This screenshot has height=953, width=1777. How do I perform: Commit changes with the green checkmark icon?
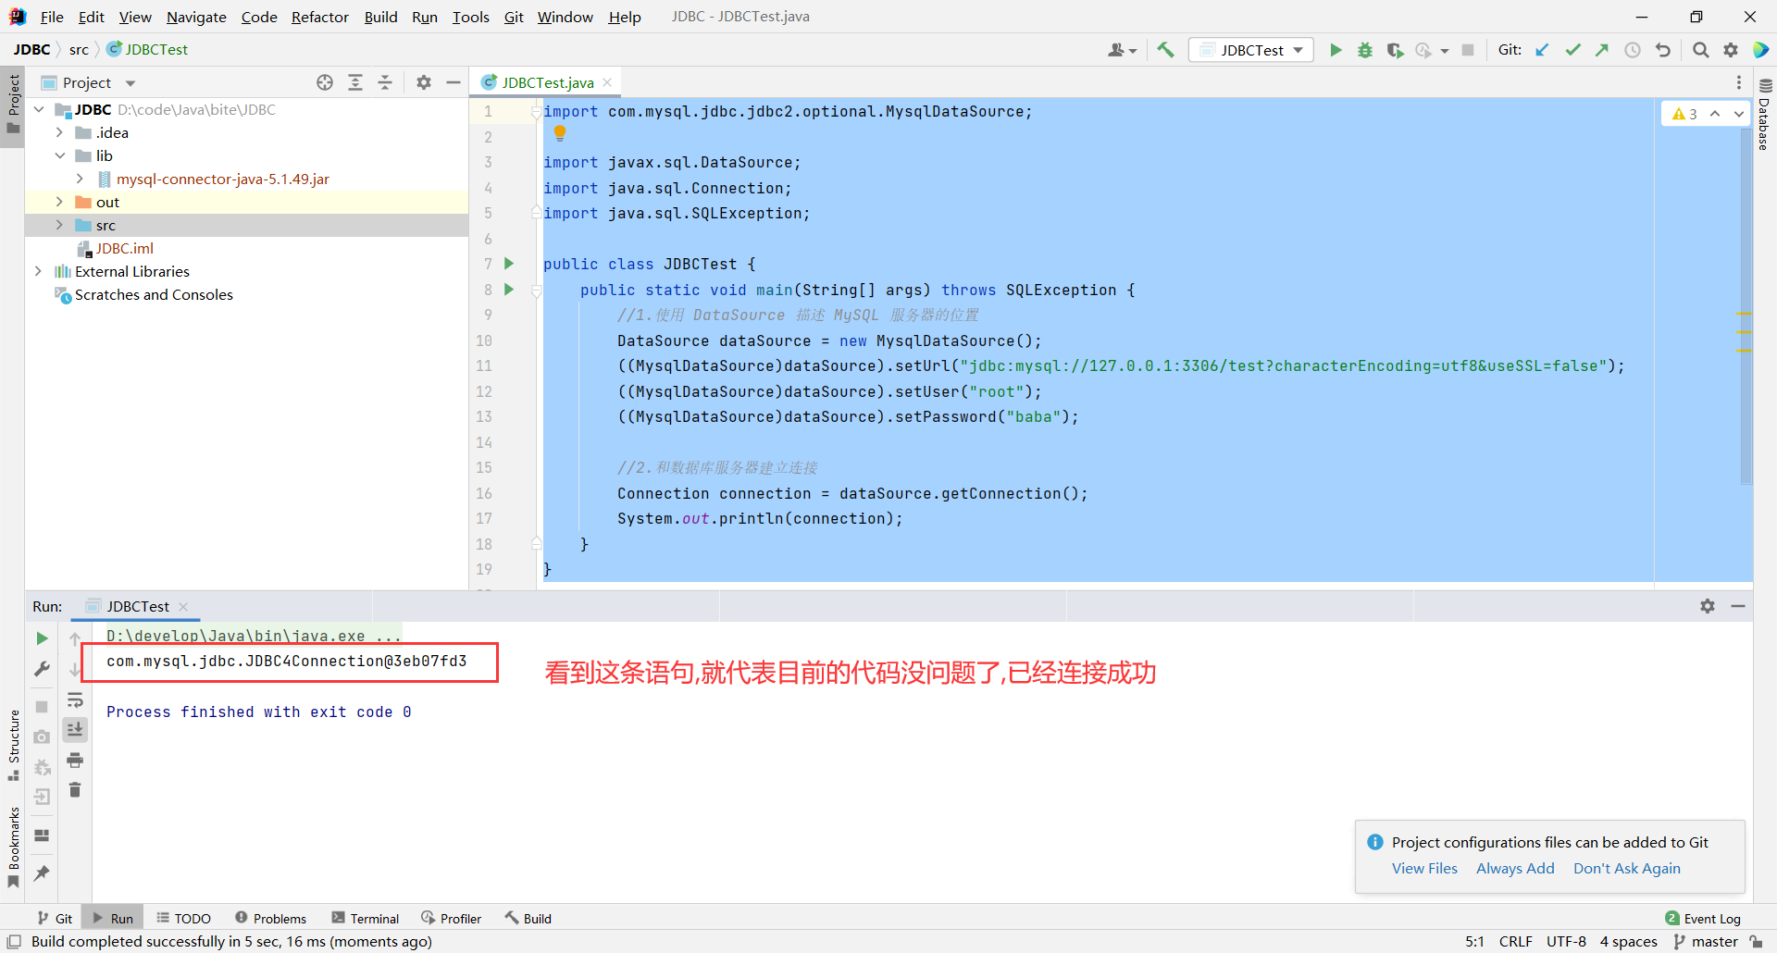click(1572, 50)
